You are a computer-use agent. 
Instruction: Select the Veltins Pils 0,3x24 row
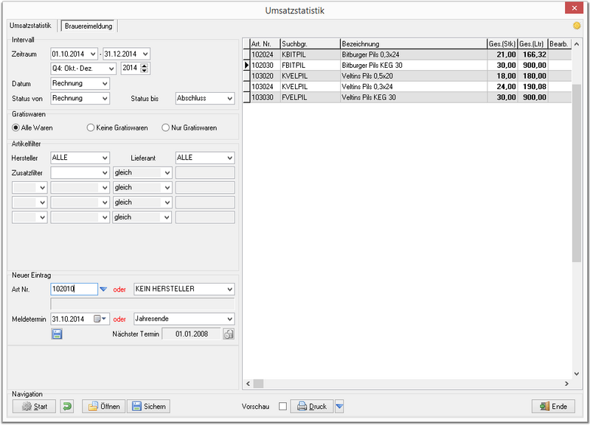[x=408, y=87]
